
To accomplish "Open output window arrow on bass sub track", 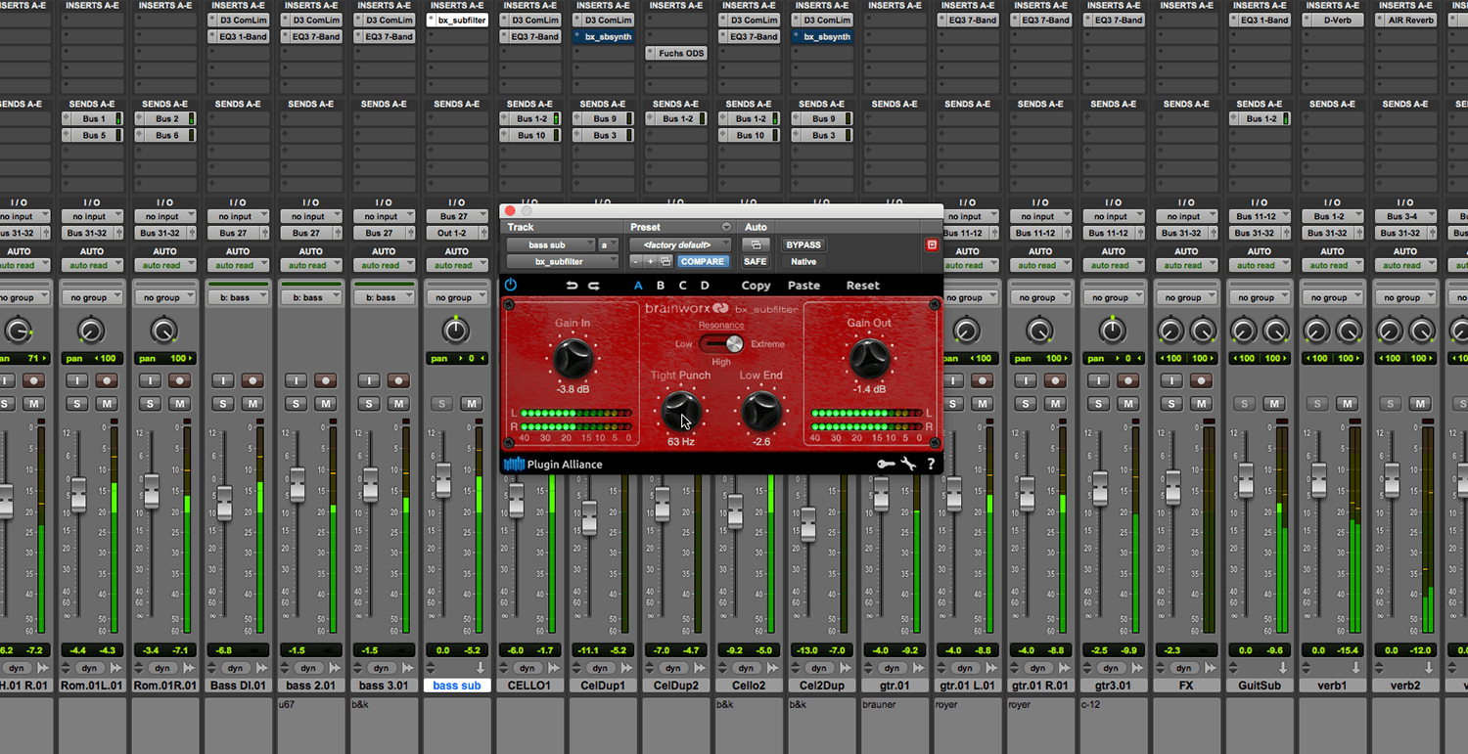I will pyautogui.click(x=480, y=668).
